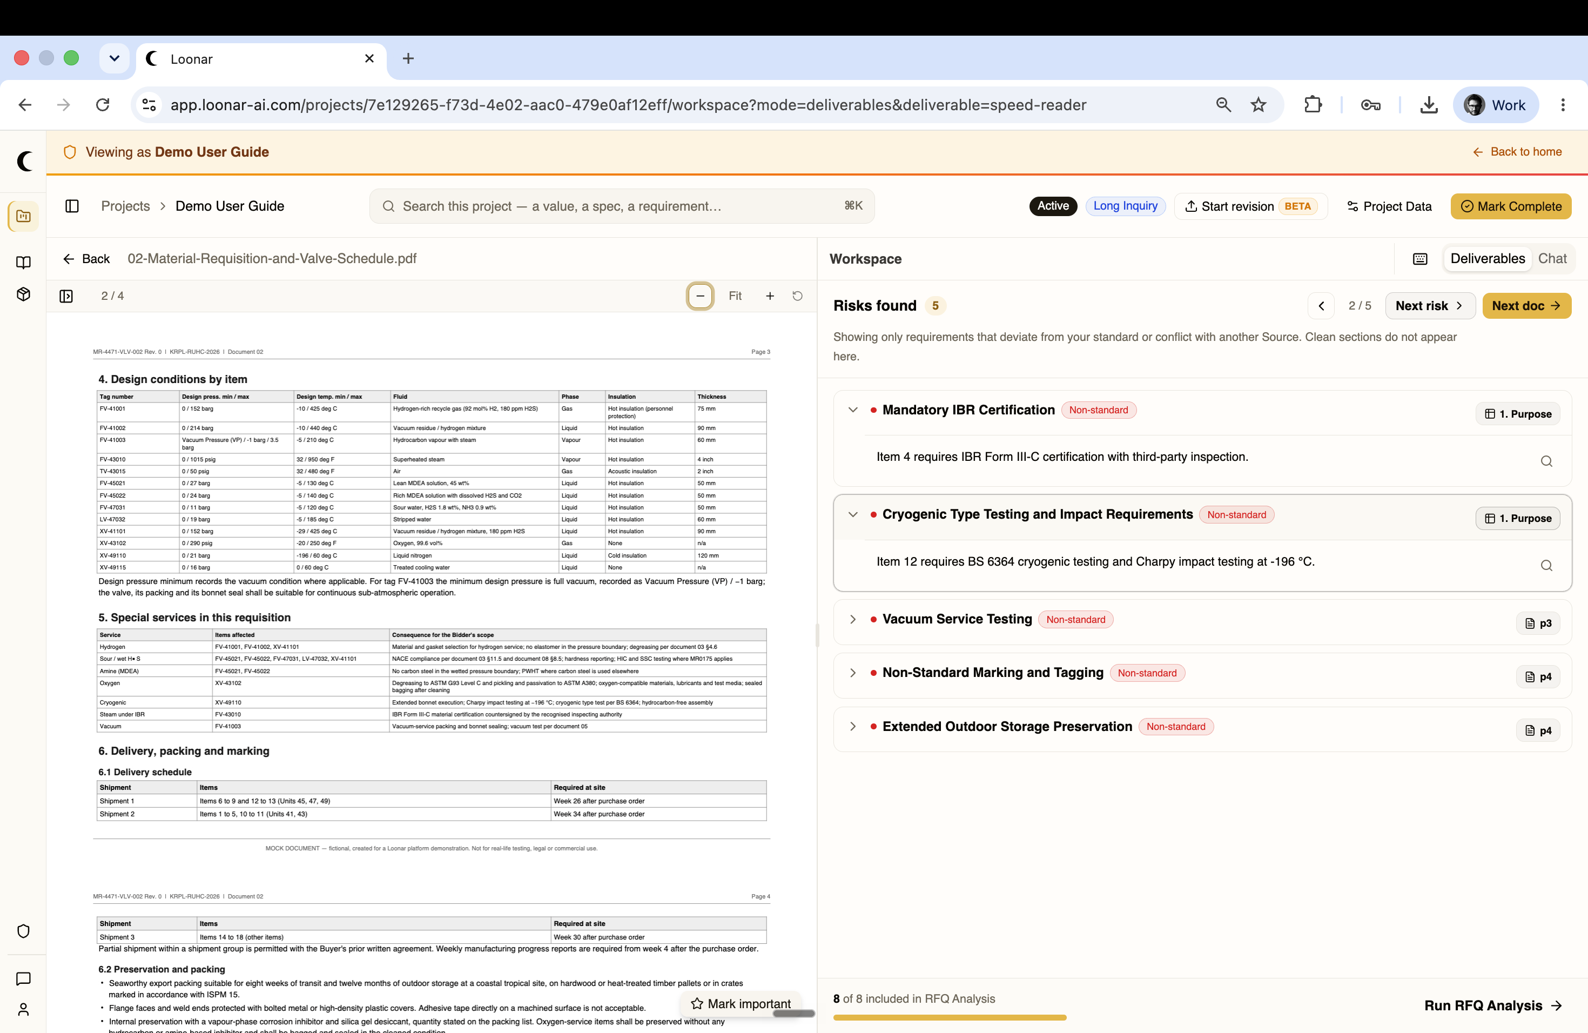Open the shield icon near sidebar bottom
The width and height of the screenshot is (1588, 1033).
click(23, 931)
